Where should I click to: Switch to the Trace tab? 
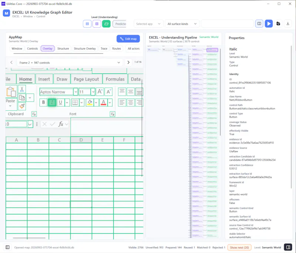click(x=104, y=48)
